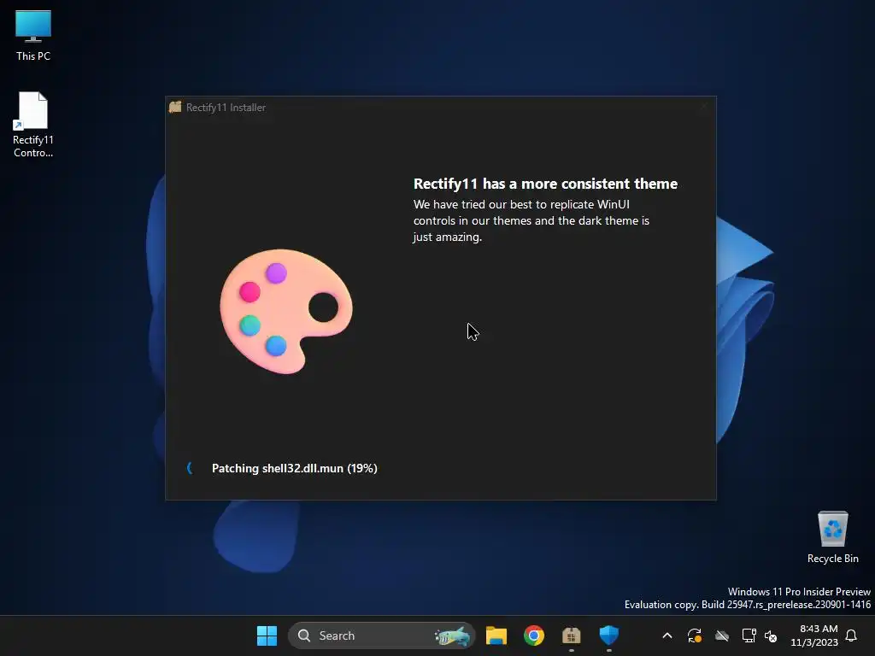Switch to Rectify11 Installer taskbar icon
The width and height of the screenshot is (875, 656).
coord(571,635)
